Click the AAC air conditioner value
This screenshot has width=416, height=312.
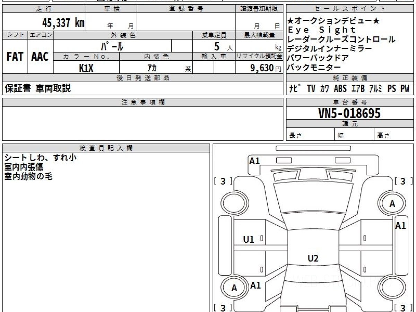point(40,57)
